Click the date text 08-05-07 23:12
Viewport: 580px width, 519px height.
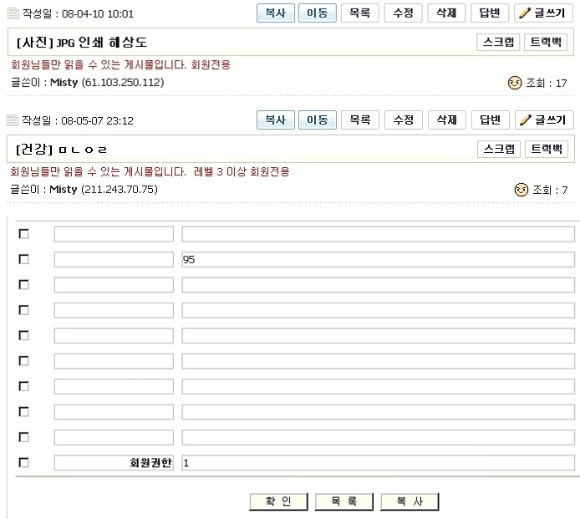[x=97, y=120]
